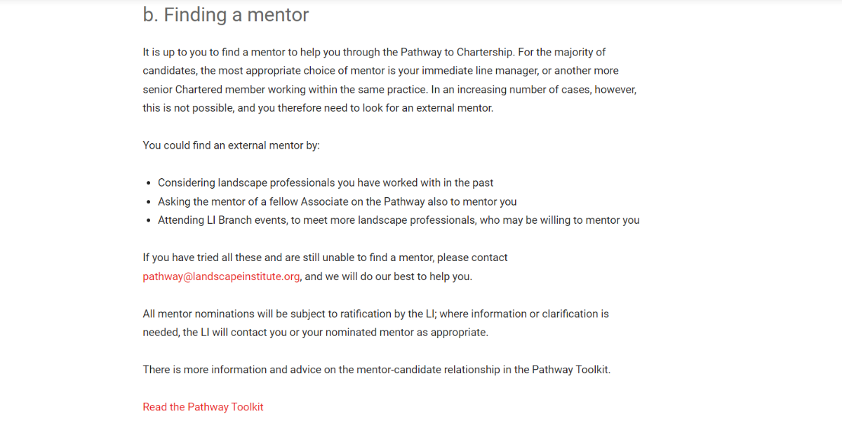Screen dimensions: 842x421
Task: Click 'You could find an external mentor by:' text
Action: (231, 145)
